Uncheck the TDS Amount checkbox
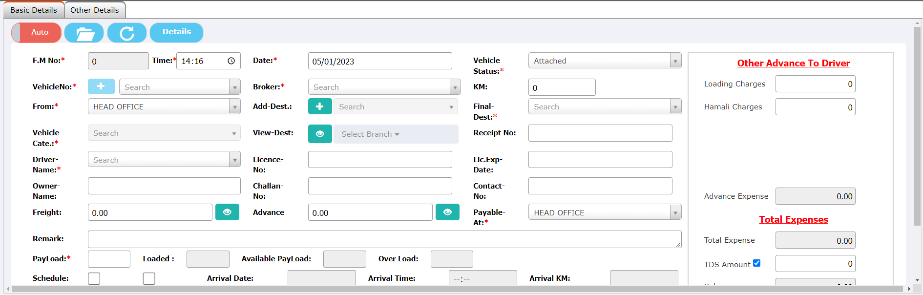This screenshot has height=295, width=923. pos(756,263)
